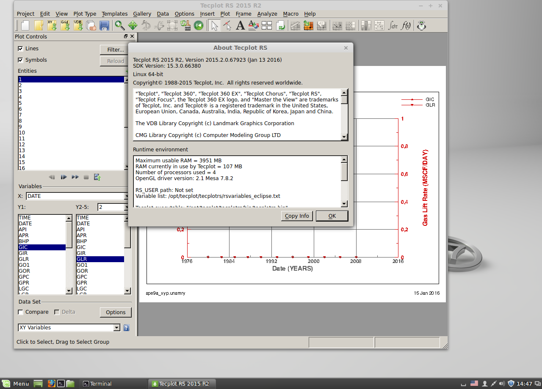Image resolution: width=542 pixels, height=389 pixels.
Task: Click OK to close About dialog
Action: 332,216
